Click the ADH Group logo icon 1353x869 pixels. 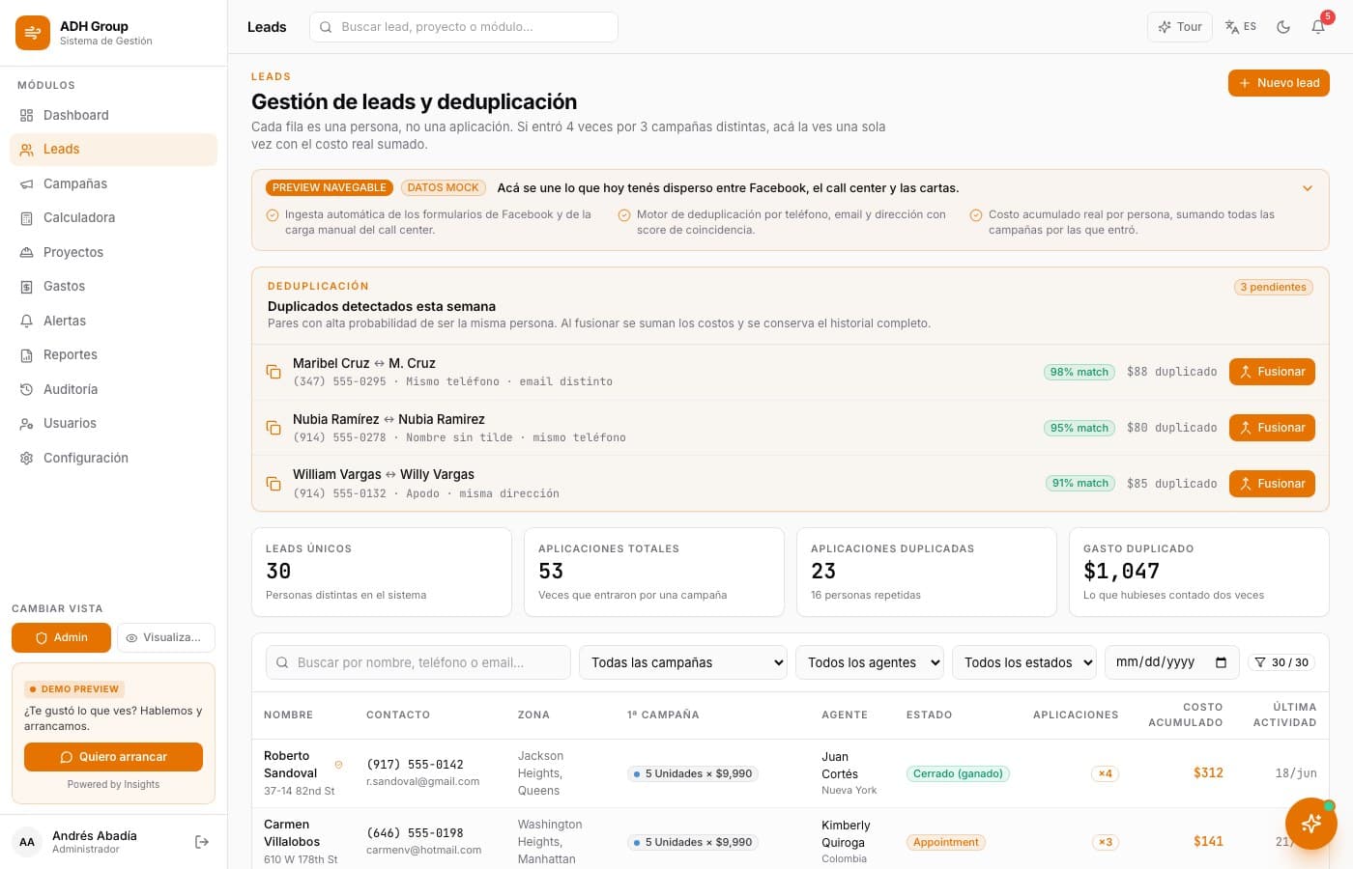[x=33, y=33]
